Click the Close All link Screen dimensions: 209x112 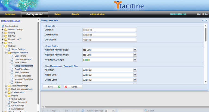(16, 21)
